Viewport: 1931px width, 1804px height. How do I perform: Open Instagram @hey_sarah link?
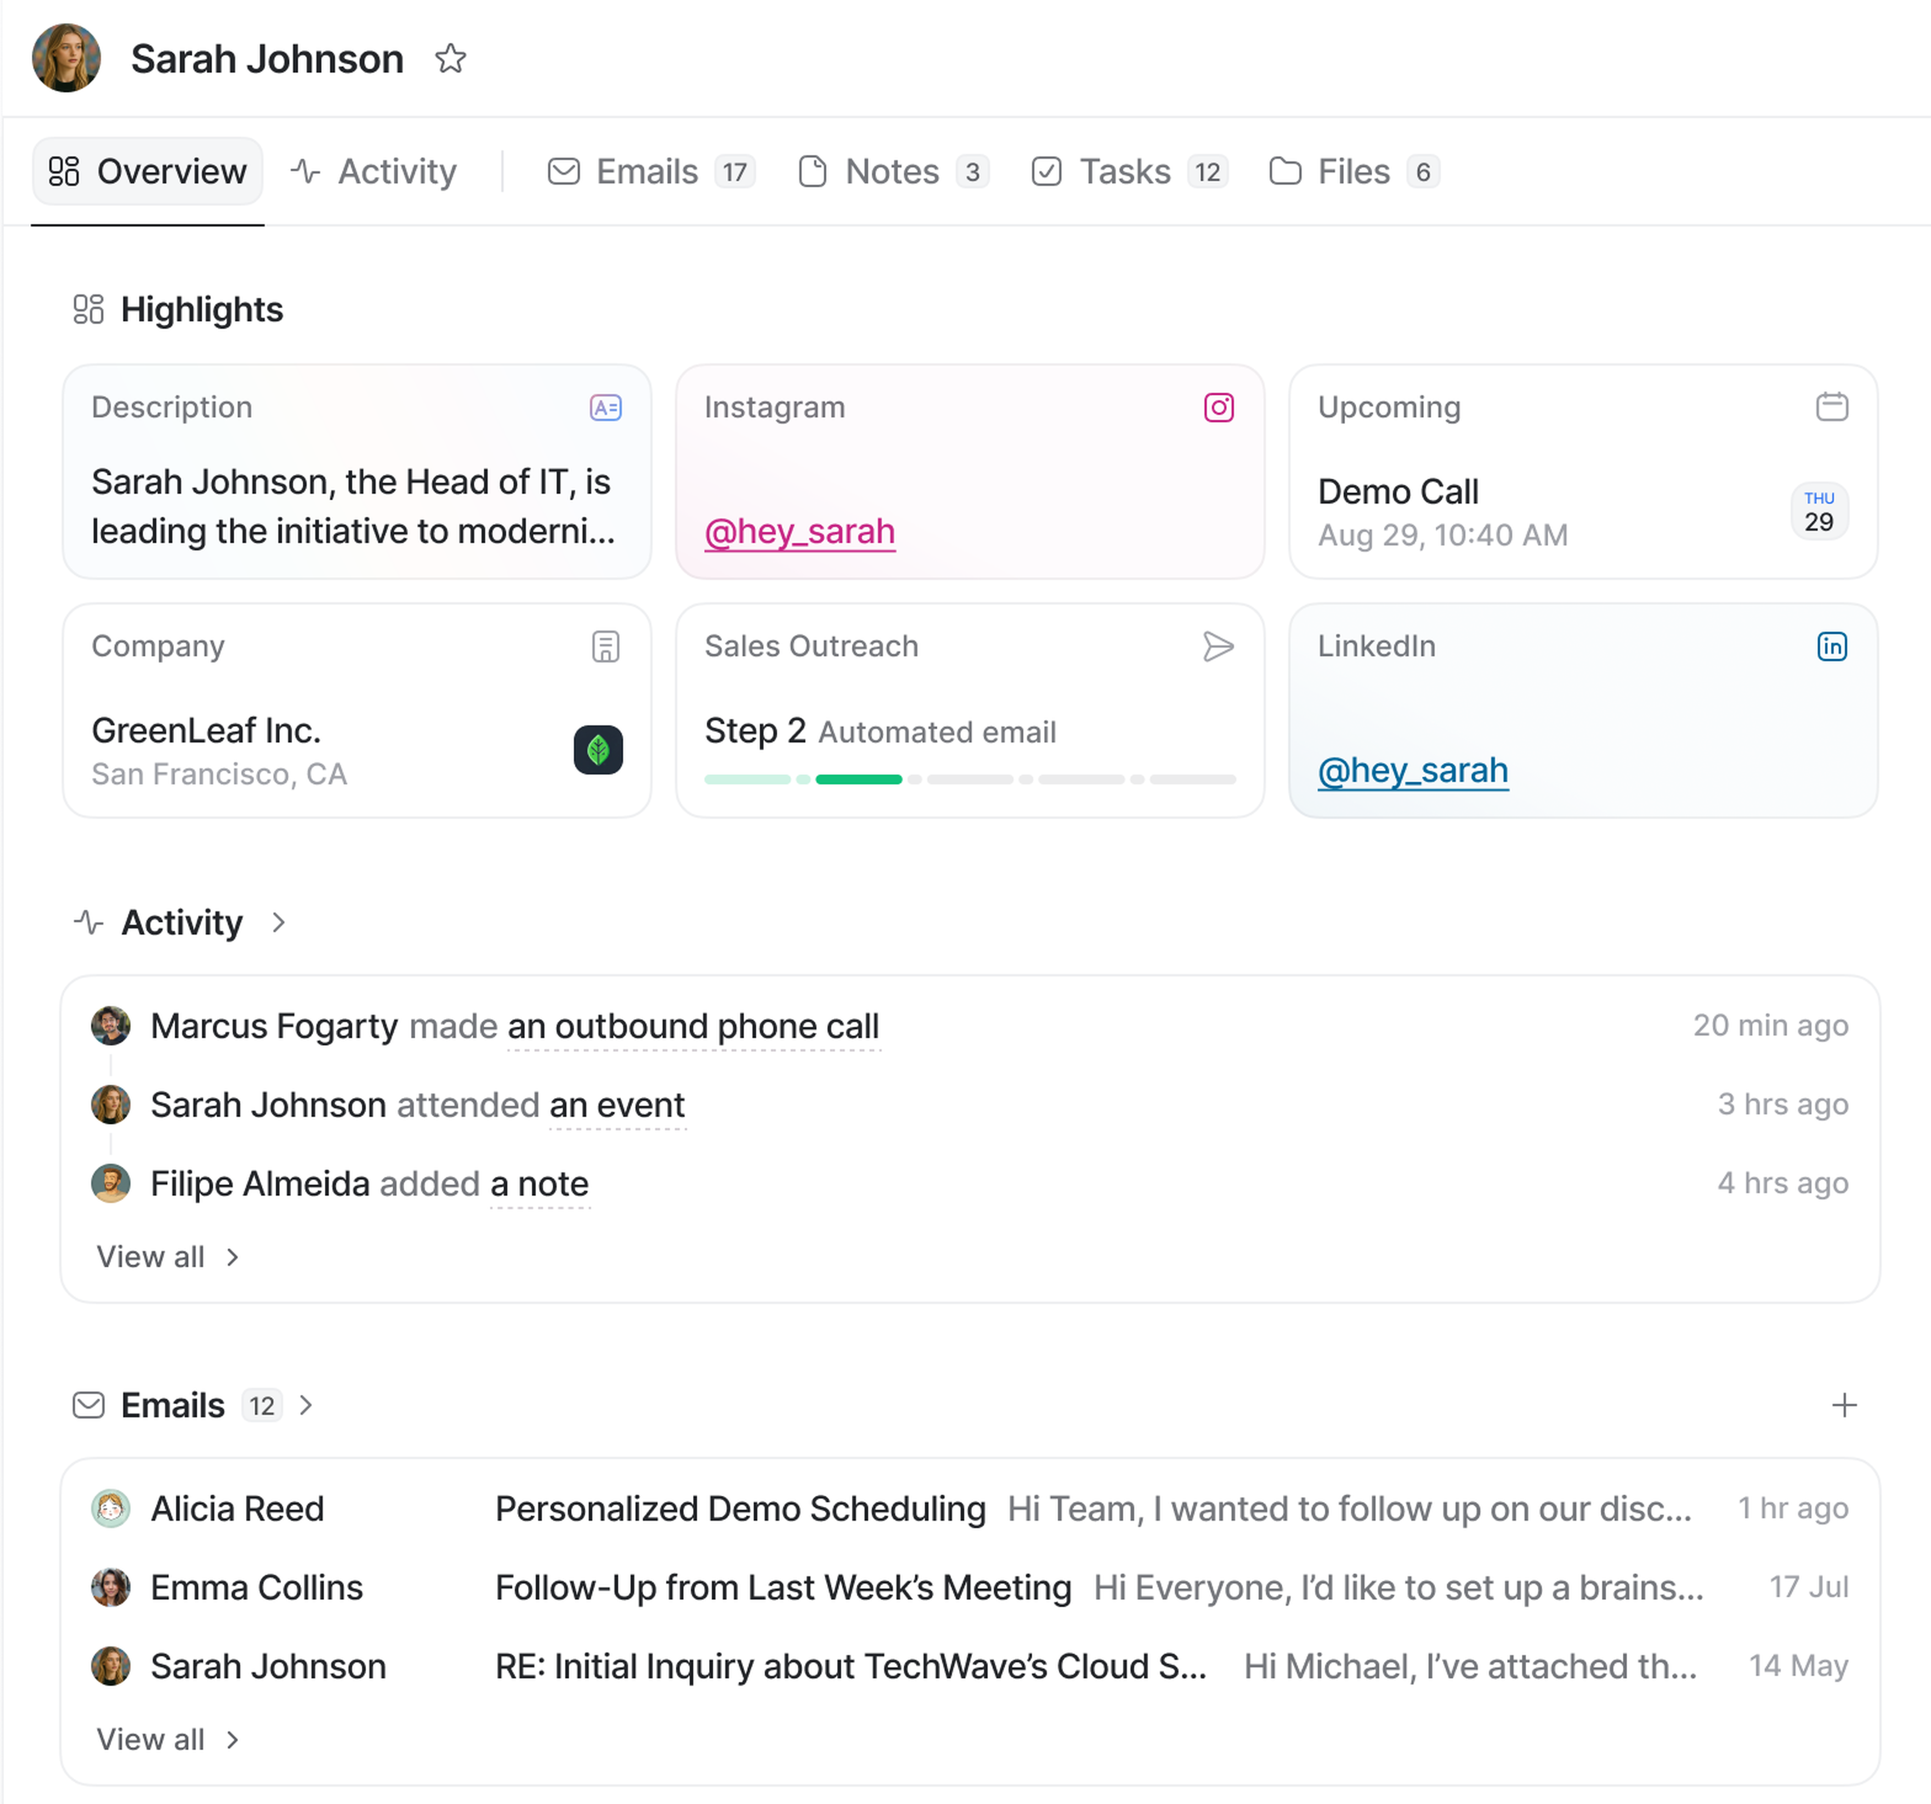(800, 532)
